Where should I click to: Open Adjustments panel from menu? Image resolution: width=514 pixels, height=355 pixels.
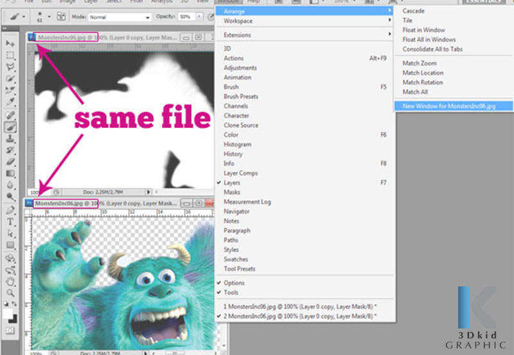click(305, 68)
